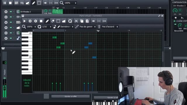The image size is (187, 105).
Task: Click Master channel fader in mixer
Action: [x=5, y=88]
